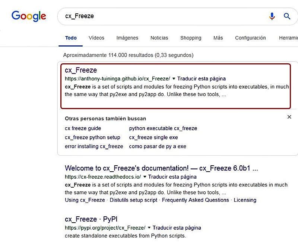Open dropdown arrow next to pypi.org URL
Screen dimensions: 298x242
149,227
